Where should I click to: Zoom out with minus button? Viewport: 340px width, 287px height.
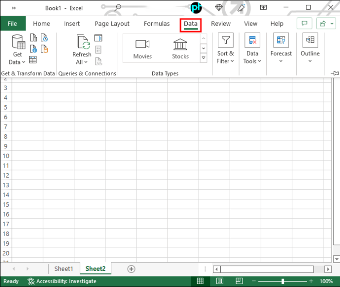click(254, 281)
